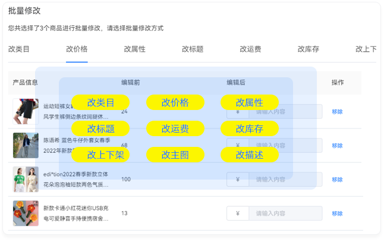Remove the USB fan product via 移除
384x242 pixels.
(x=337, y=213)
